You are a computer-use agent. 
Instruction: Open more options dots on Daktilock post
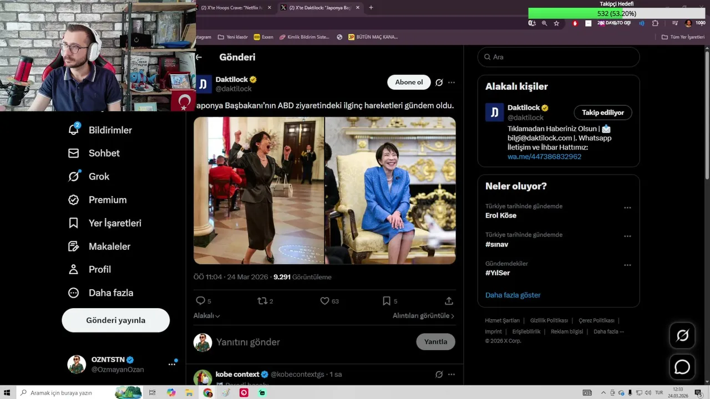(x=452, y=82)
